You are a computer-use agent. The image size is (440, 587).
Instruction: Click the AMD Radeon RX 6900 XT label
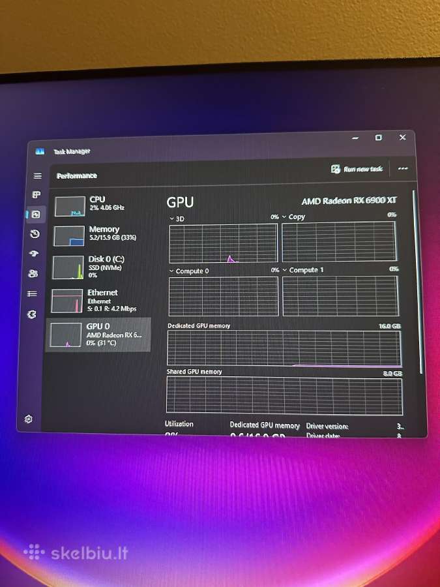pos(349,201)
